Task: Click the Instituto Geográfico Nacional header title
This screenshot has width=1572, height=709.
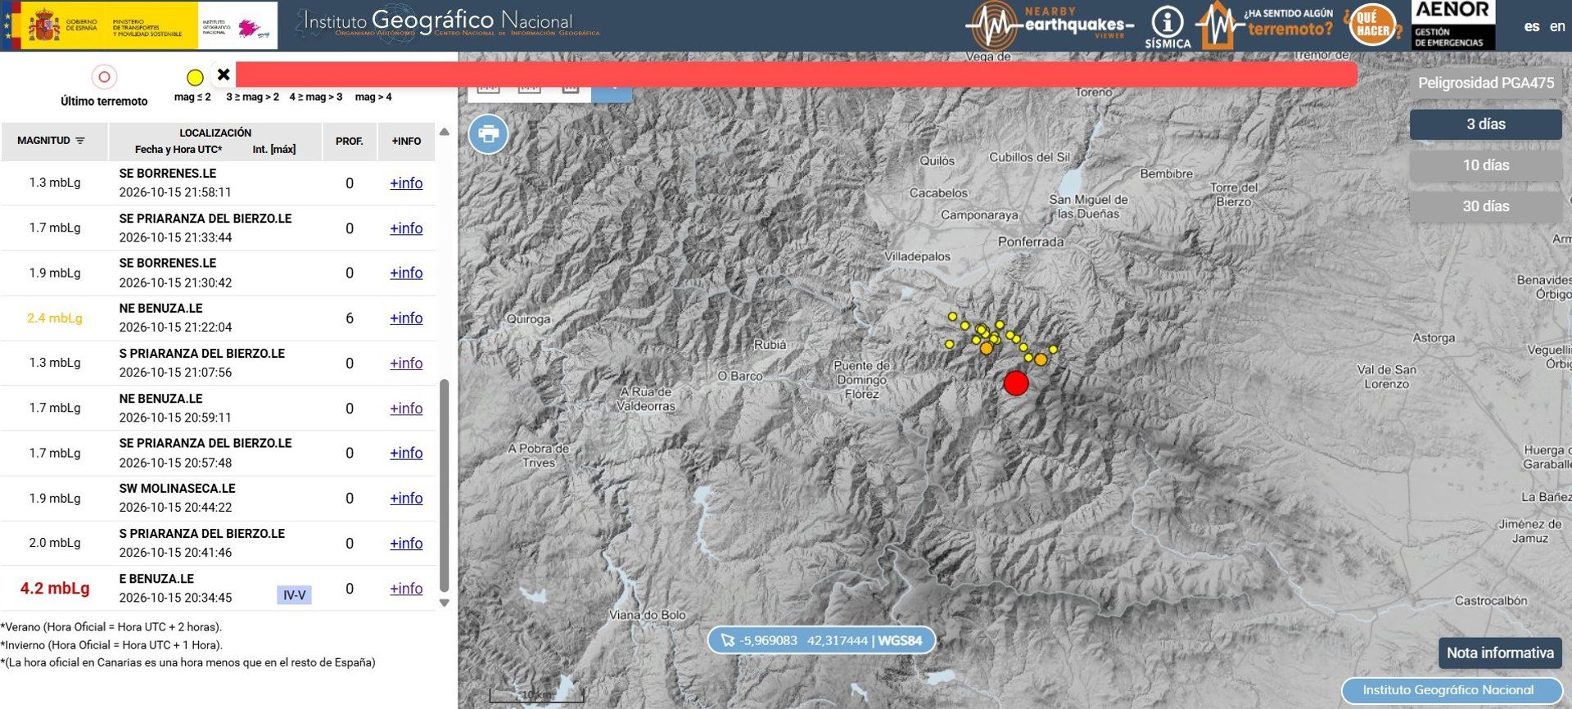Action: [x=447, y=23]
